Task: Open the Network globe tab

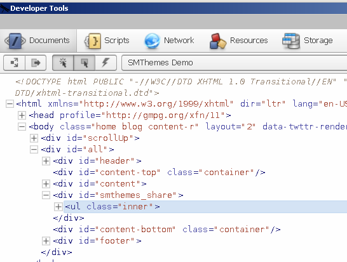Action: point(169,41)
